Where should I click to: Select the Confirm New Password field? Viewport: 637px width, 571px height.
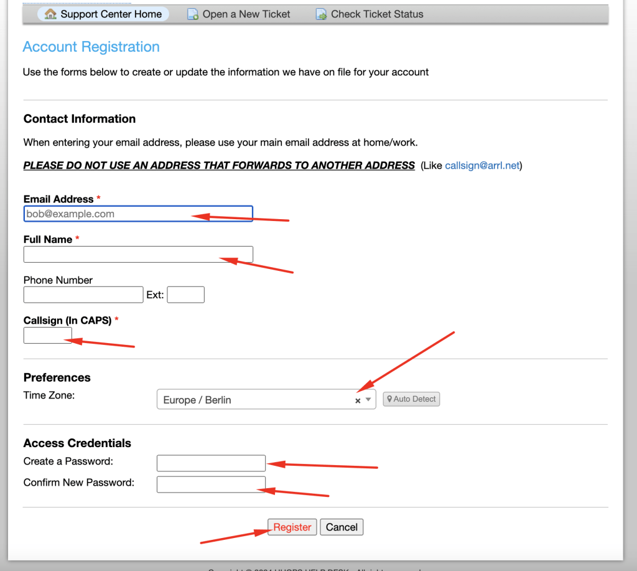click(211, 484)
